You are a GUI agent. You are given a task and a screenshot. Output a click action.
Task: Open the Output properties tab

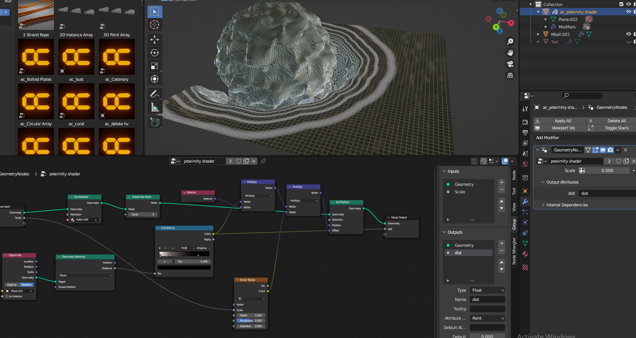coord(525,133)
